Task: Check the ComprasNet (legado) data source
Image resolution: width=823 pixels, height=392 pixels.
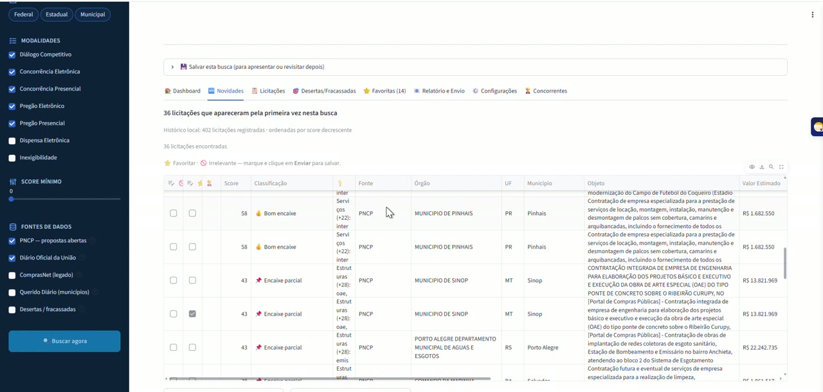Action: coord(12,275)
